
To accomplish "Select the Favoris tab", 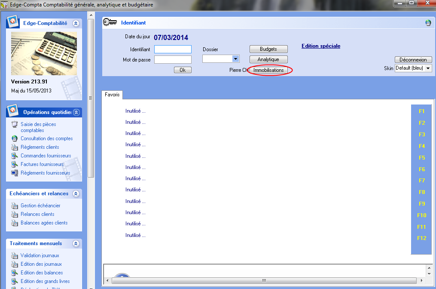I will (x=112, y=95).
